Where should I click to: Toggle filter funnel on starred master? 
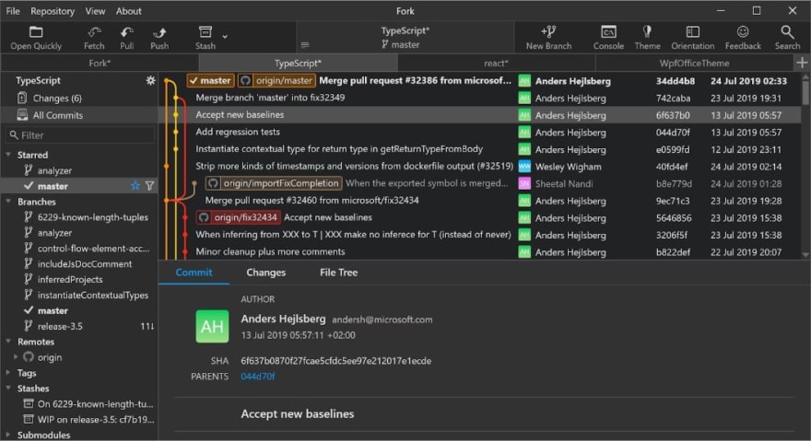click(149, 186)
